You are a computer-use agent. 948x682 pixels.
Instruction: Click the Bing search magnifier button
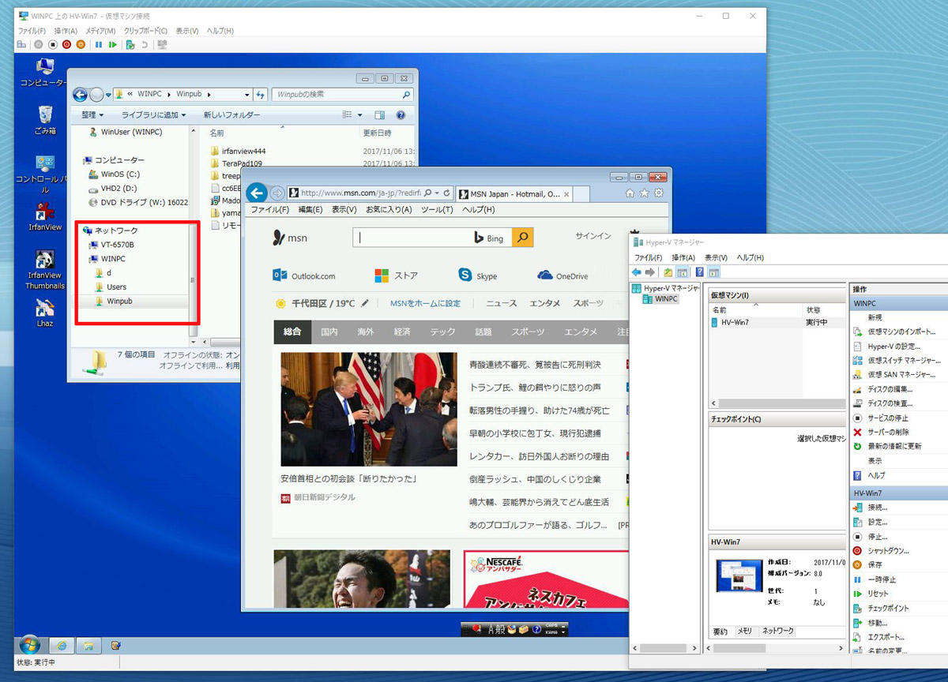[x=523, y=237]
